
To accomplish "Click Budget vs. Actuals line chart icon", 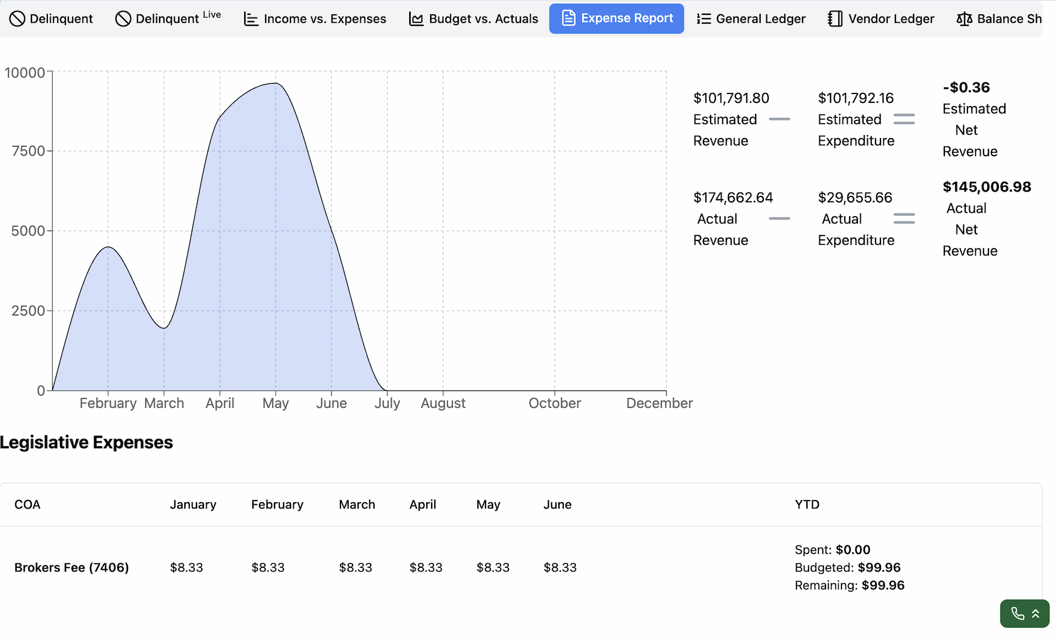I will pyautogui.click(x=416, y=19).
